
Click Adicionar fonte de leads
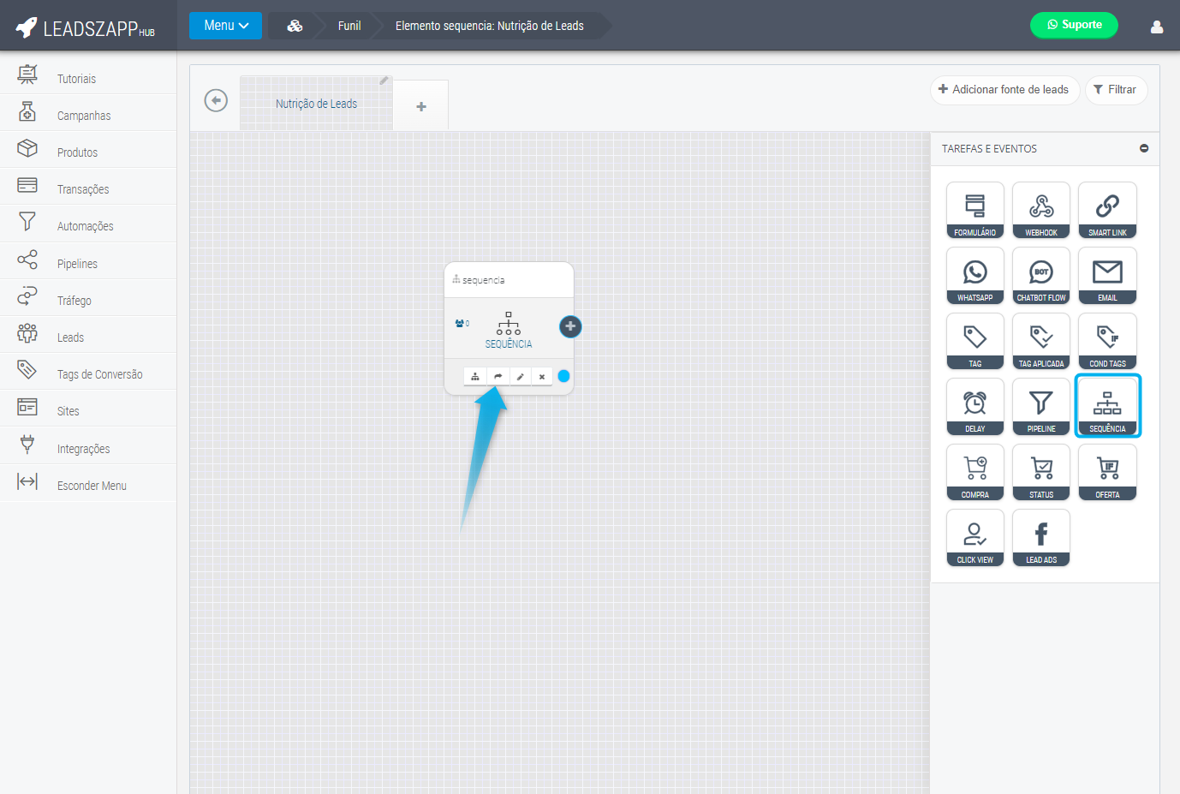[x=1004, y=90]
